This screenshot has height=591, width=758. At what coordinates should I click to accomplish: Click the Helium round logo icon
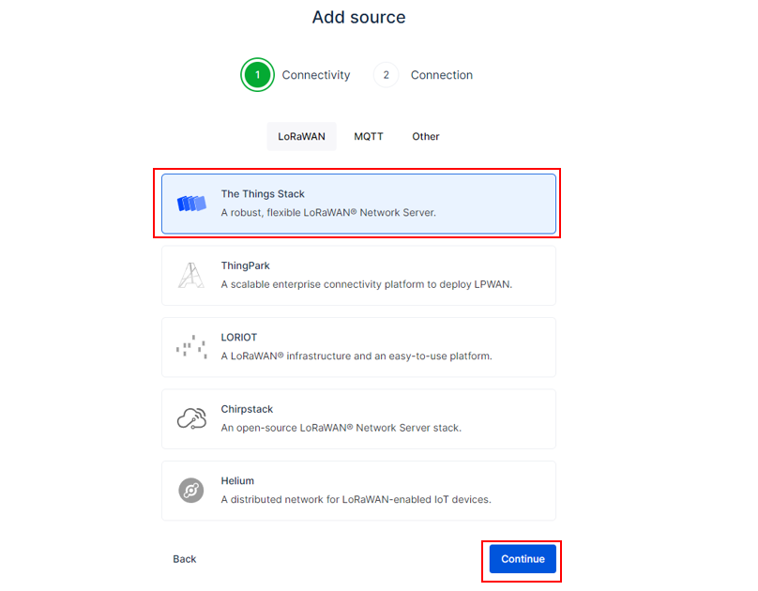pyautogui.click(x=191, y=491)
